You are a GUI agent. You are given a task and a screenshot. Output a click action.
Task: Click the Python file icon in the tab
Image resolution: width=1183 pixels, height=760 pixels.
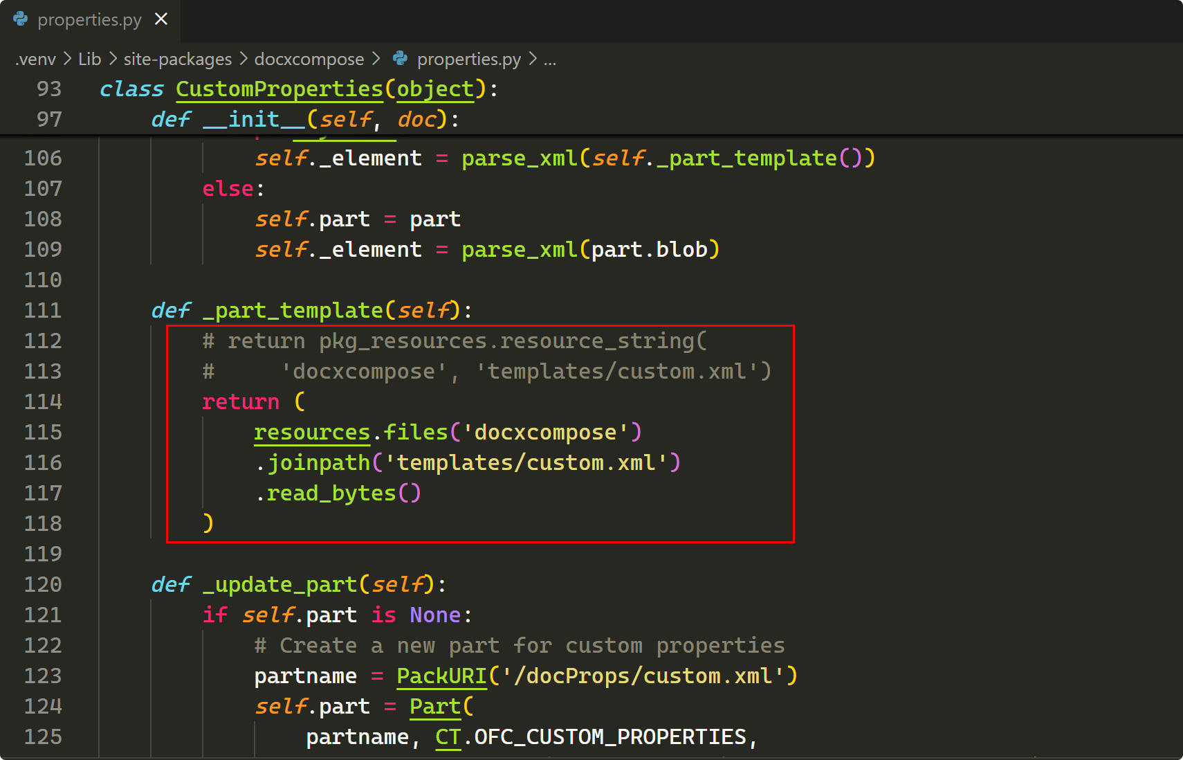tap(21, 19)
